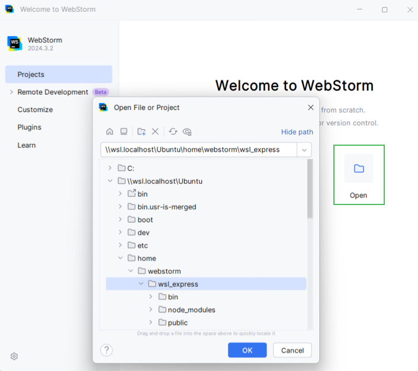This screenshot has height=371, width=418.
Task: Select the public folder in tree
Action: 178,322
